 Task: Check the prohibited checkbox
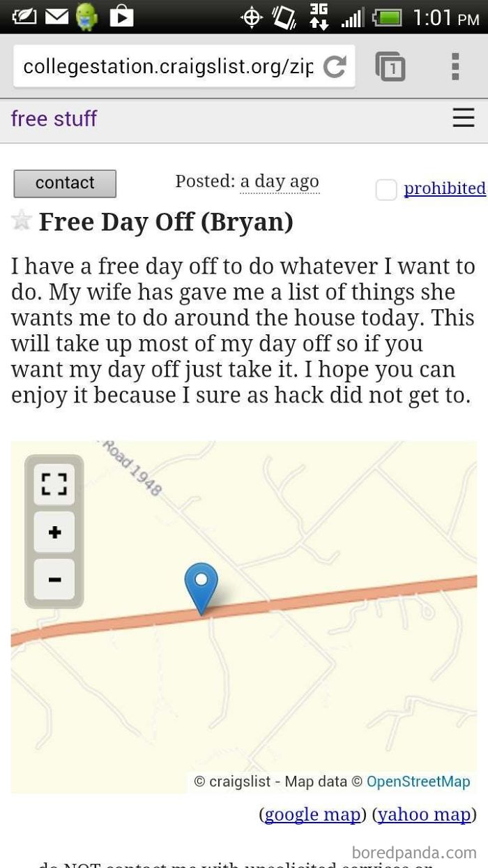click(386, 189)
